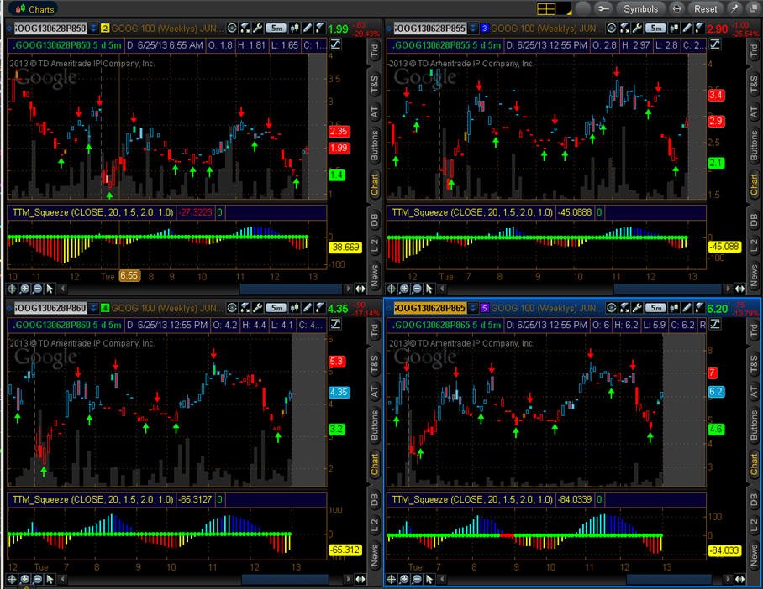
Task: Click the Reset button
Action: tap(705, 8)
